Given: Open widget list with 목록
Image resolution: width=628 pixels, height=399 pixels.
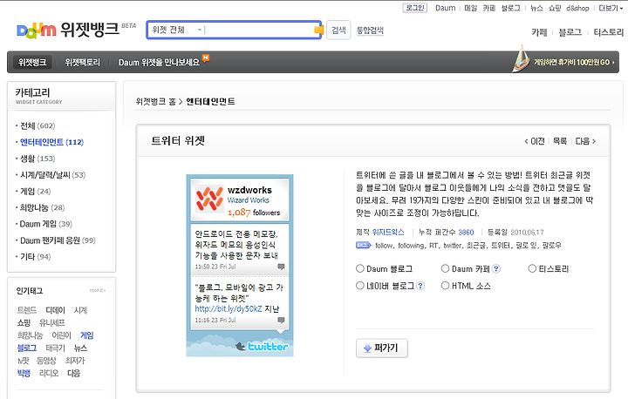Looking at the screenshot, I should [x=559, y=141].
